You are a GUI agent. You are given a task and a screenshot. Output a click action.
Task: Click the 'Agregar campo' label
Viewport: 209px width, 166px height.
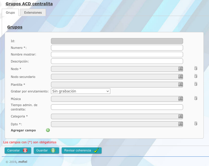tap(23, 130)
